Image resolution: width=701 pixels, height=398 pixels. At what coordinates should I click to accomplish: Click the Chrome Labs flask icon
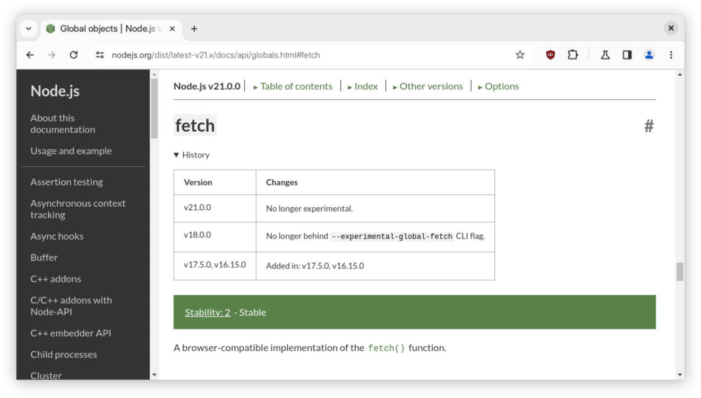tap(605, 55)
